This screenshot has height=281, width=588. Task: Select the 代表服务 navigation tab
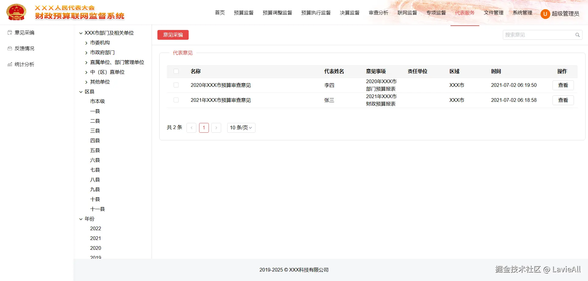coord(465,13)
